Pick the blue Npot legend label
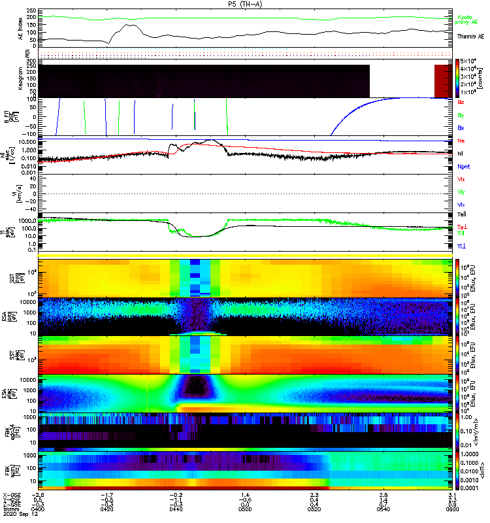The width and height of the screenshot is (490, 523). (x=464, y=167)
